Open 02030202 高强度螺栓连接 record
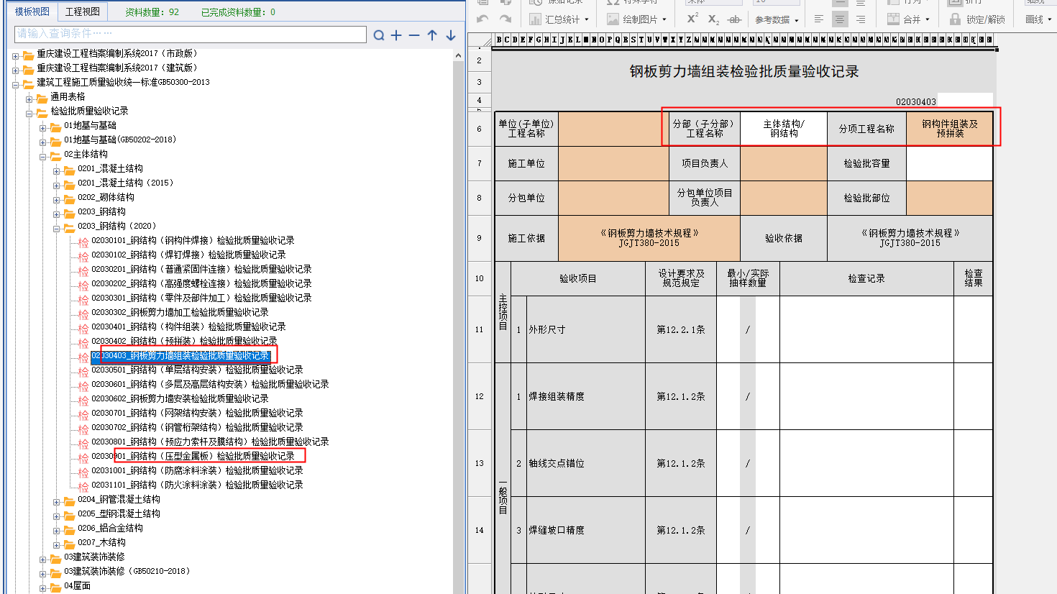This screenshot has width=1057, height=594. click(x=201, y=283)
